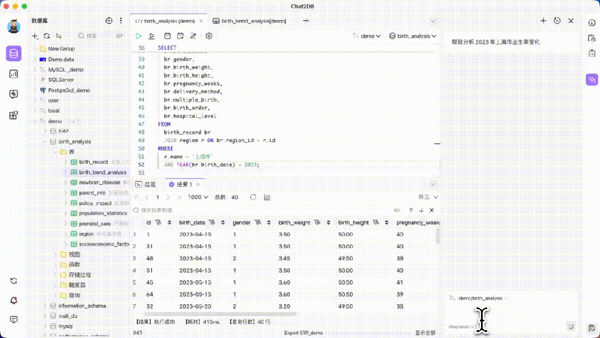Open database section in left sidebar
This screenshot has height=338, width=600.
tap(14, 53)
